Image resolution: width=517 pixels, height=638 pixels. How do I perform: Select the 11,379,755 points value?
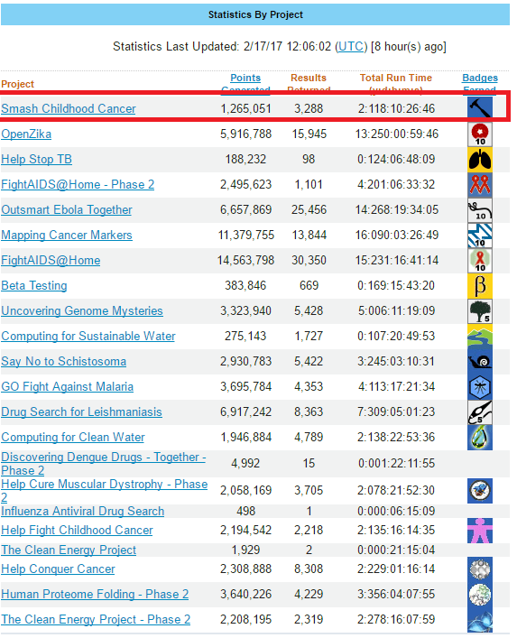click(x=246, y=235)
